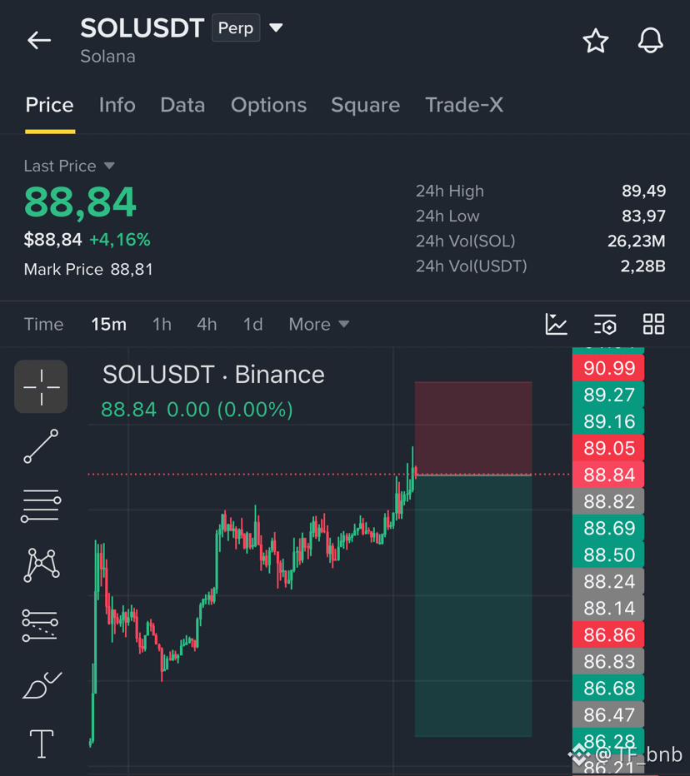Switch to the 4h timeframe
Image resolution: width=690 pixels, height=776 pixels.
[x=207, y=324]
